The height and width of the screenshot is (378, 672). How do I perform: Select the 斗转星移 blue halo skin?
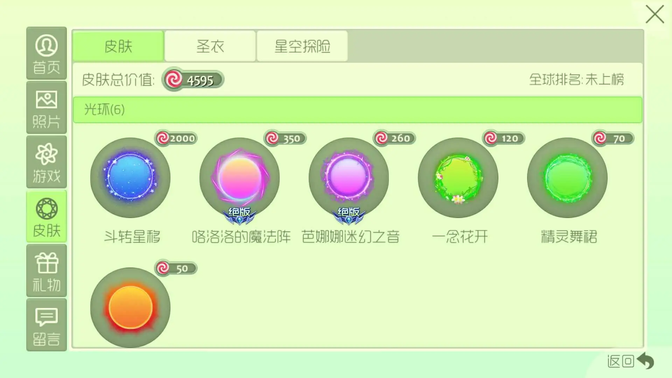pos(130,178)
